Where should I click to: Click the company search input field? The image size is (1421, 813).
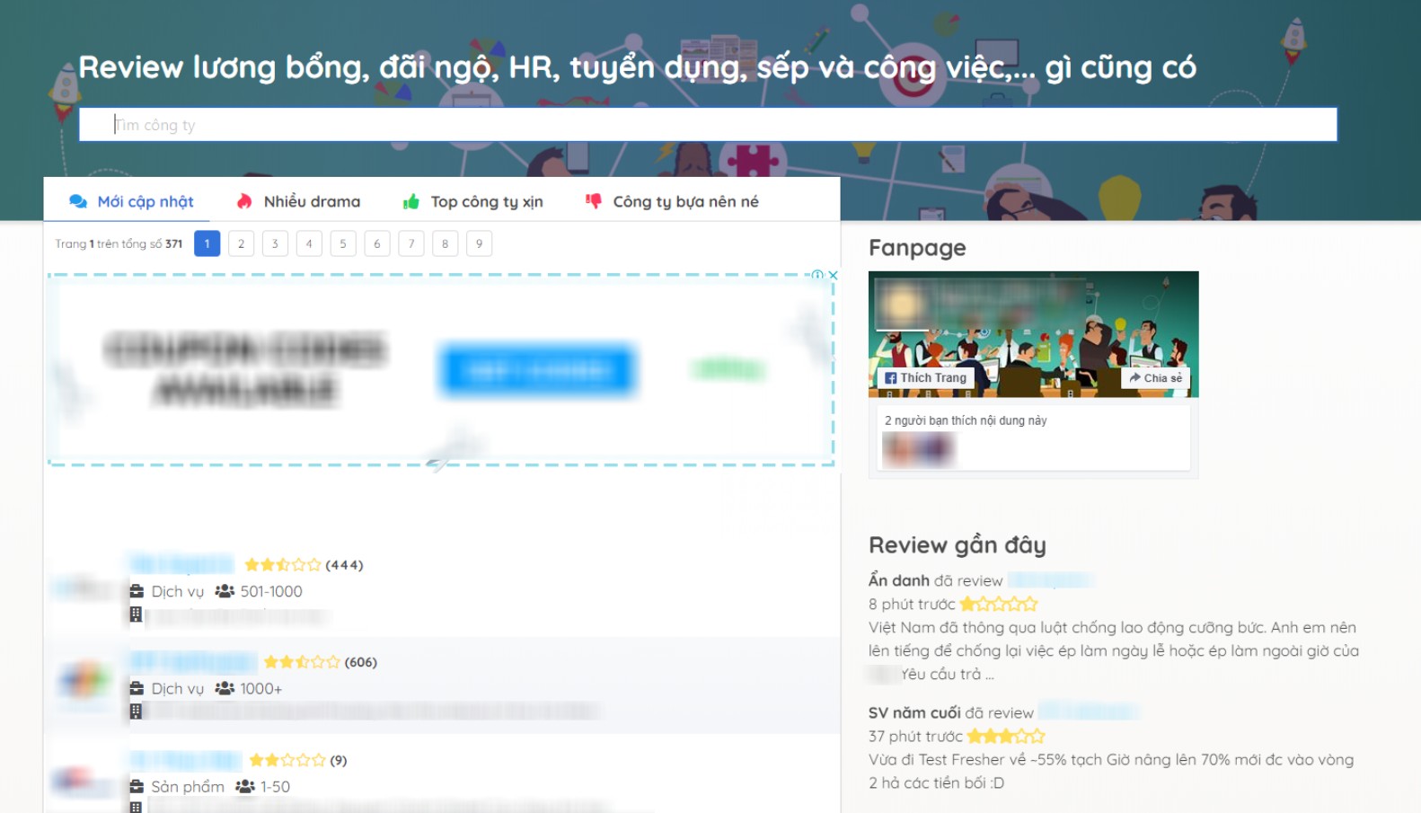(x=708, y=125)
